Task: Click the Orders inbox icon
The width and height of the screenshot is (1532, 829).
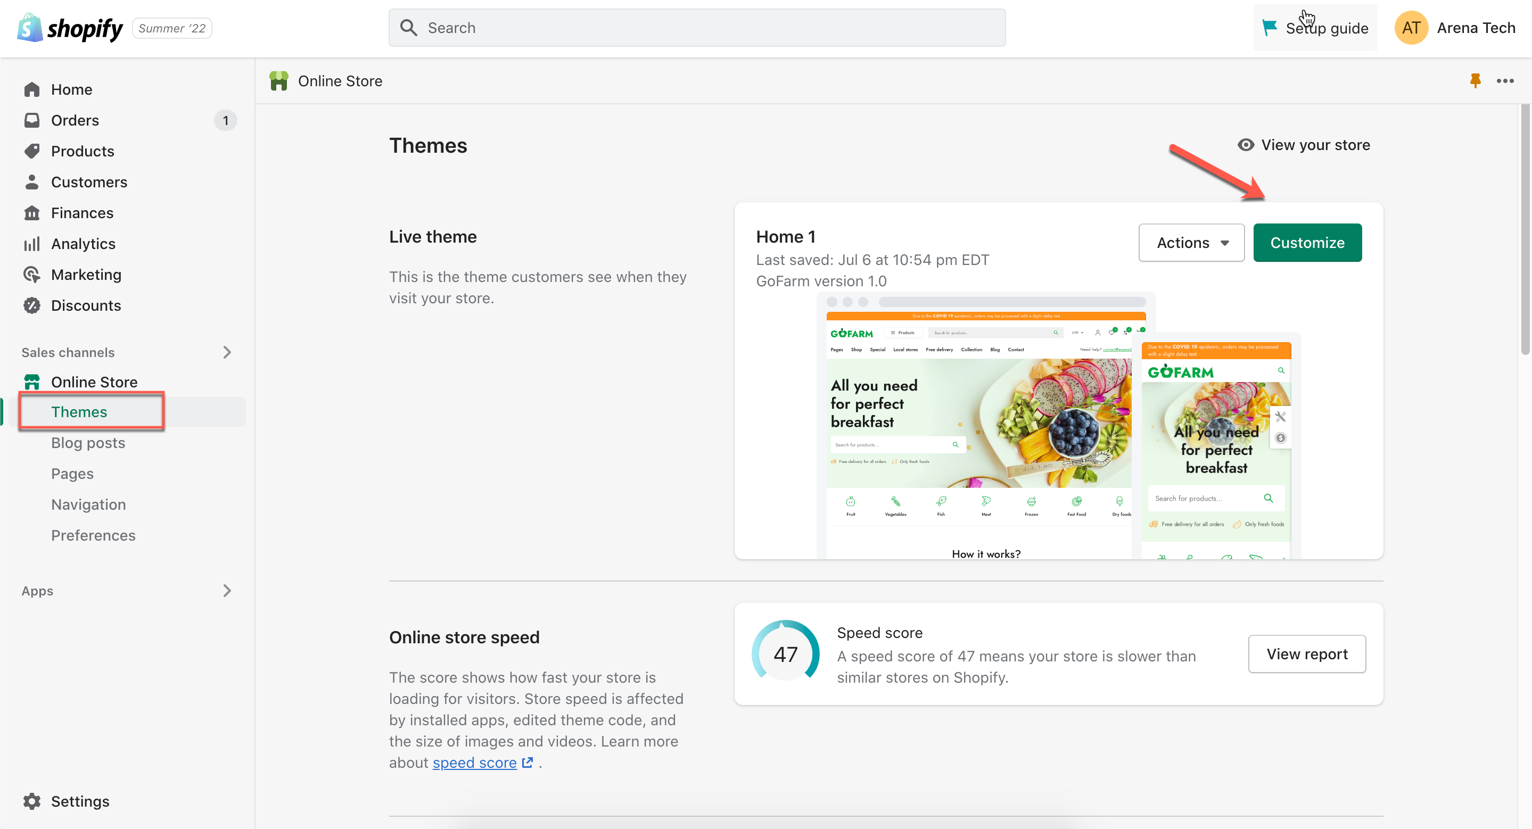Action: (x=31, y=120)
